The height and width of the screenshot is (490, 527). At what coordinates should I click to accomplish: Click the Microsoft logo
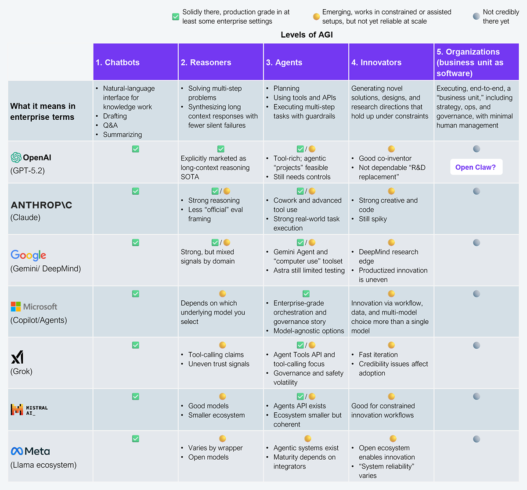pyautogui.click(x=34, y=307)
